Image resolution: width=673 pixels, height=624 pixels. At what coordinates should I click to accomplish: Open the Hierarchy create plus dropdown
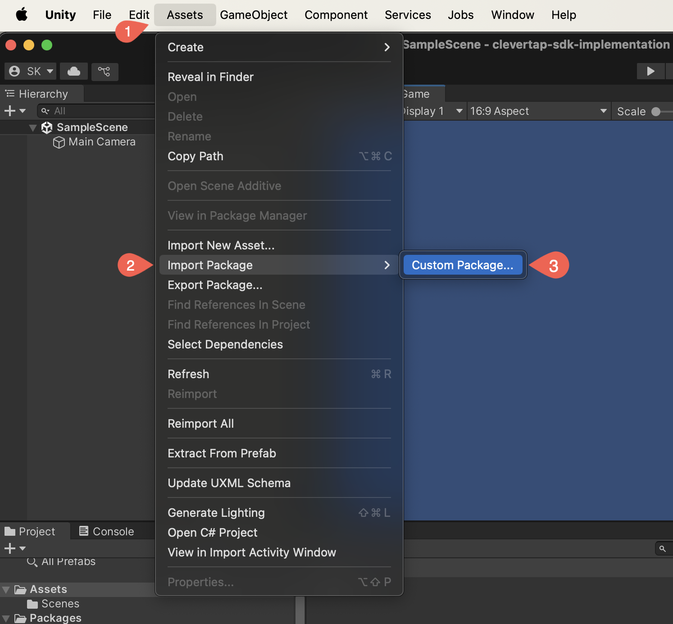coord(15,111)
